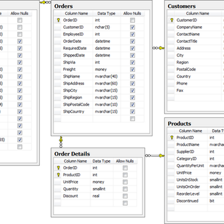
Task: Check the Allow Nulls box for Quantity in Order Details
Action: [x=125, y=189]
